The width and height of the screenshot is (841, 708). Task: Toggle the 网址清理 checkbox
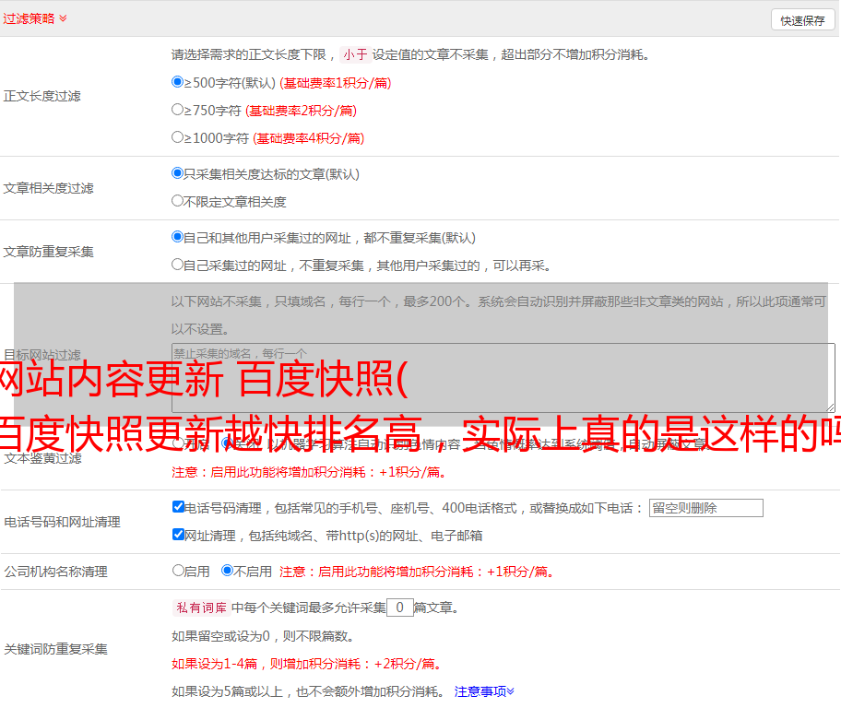coord(179,535)
